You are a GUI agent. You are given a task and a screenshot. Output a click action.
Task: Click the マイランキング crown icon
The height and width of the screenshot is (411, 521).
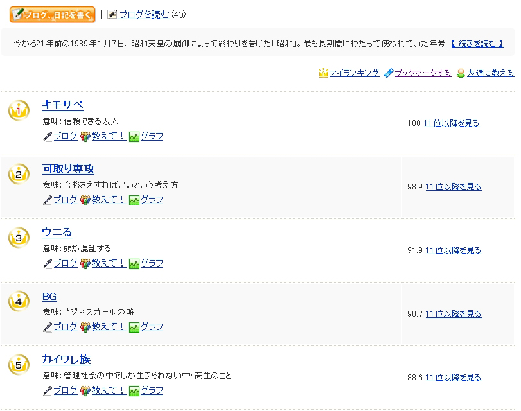pyautogui.click(x=323, y=73)
